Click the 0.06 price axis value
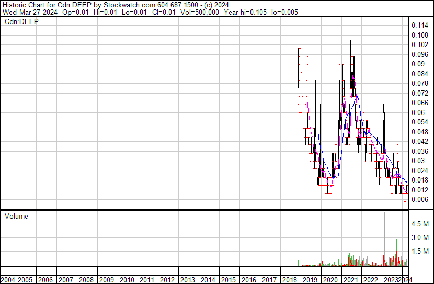The image size is (434, 284). coord(418,112)
